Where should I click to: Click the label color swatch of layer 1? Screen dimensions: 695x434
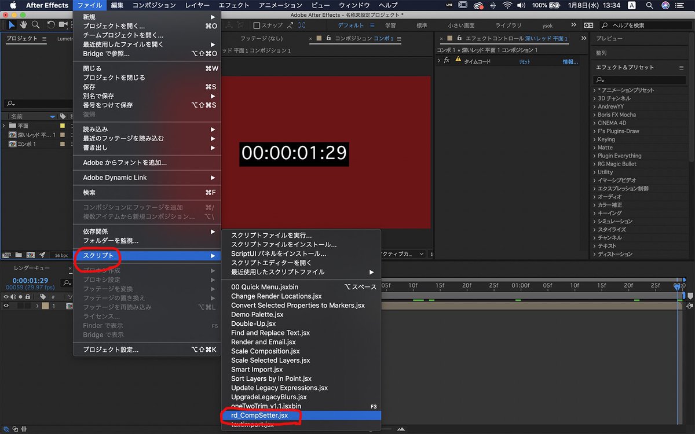click(x=46, y=306)
